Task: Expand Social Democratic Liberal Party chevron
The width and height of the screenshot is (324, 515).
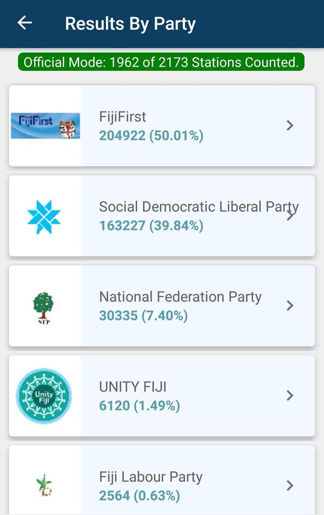Action: [x=290, y=216]
